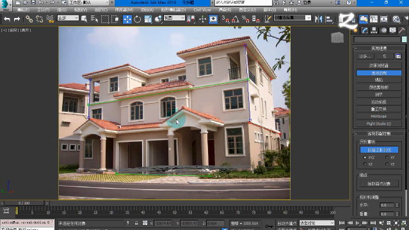
Task: Toggle the 3D Snaps button
Action: point(225,19)
